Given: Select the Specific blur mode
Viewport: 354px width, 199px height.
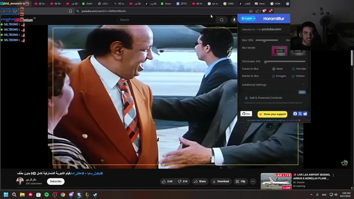Looking at the screenshot, I should pos(279,51).
